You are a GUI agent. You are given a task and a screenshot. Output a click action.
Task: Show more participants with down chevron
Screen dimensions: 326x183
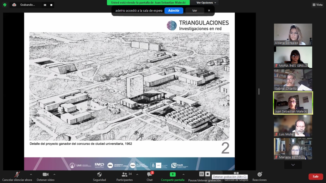(x=293, y=165)
